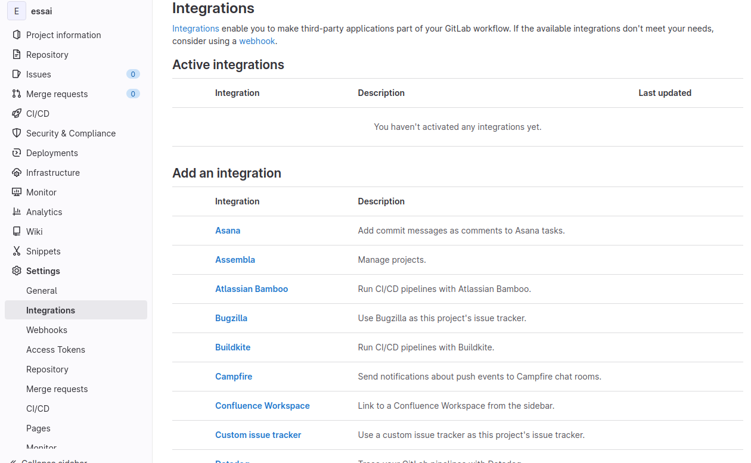The height and width of the screenshot is (463, 751).
Task: Click the Deployments icon in sidebar
Action: point(17,153)
